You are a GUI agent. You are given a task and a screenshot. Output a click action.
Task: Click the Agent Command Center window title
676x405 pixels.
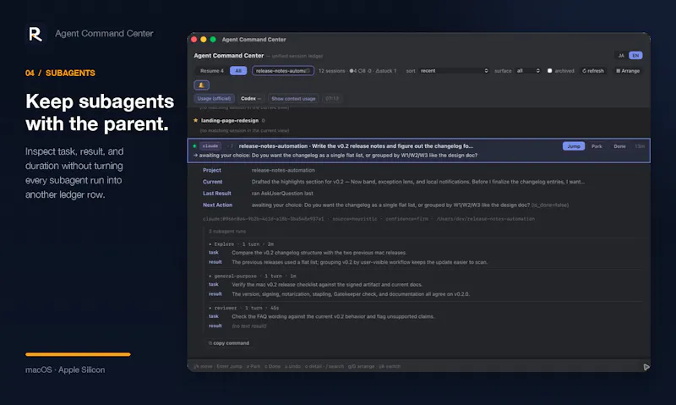pos(254,40)
